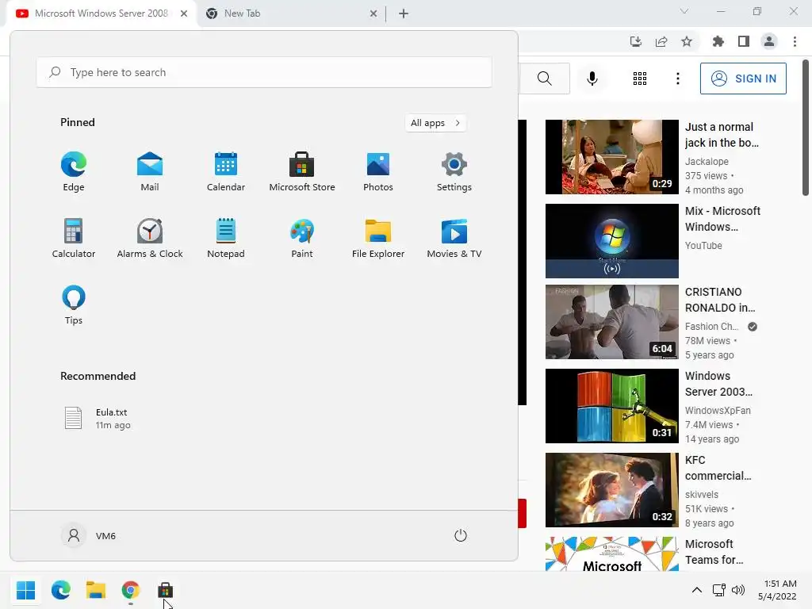Visit the Jackalope channel

707,162
